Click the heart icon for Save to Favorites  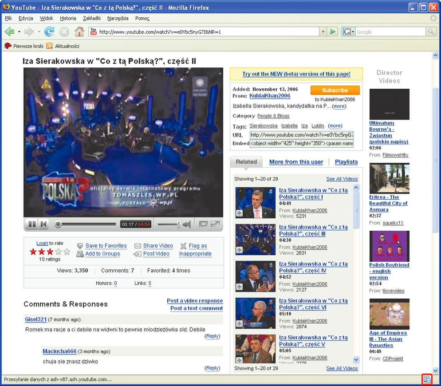click(80, 246)
